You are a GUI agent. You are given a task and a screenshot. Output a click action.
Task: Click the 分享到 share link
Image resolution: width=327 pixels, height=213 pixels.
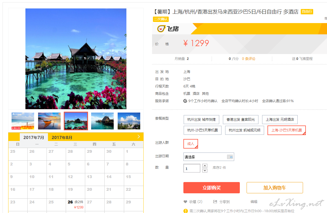224,202
